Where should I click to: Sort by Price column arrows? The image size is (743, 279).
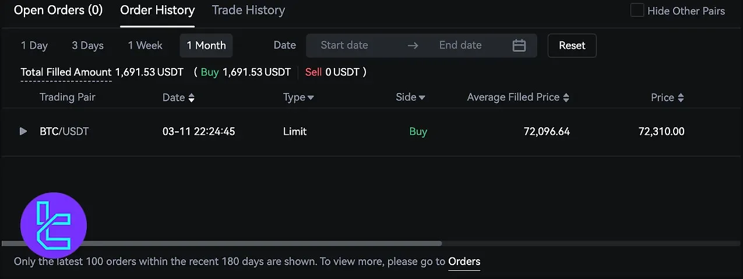(x=681, y=98)
